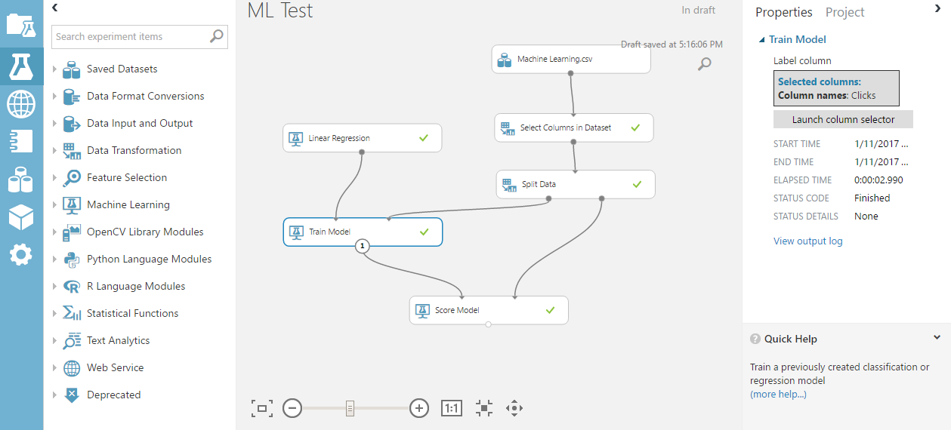
Task: Switch to the Properties tab
Action: click(x=784, y=12)
